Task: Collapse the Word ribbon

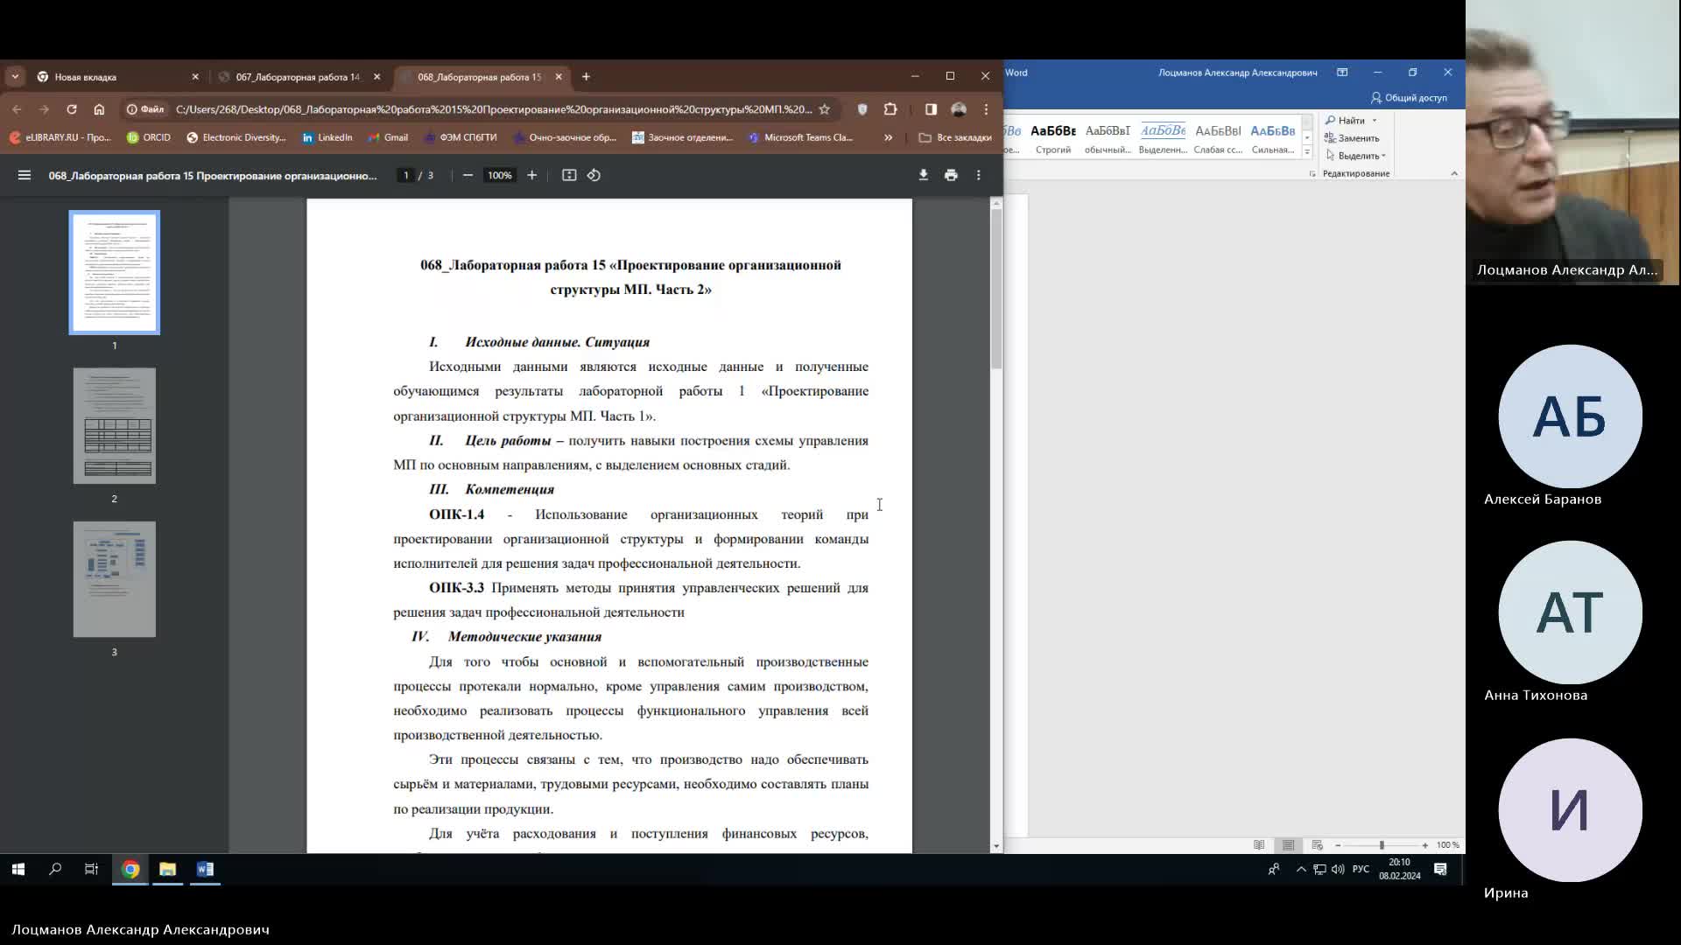Action: pos(1454,173)
